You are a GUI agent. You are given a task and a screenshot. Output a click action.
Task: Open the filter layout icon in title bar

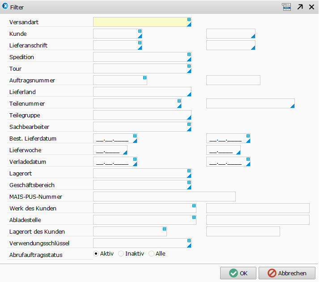286,7
